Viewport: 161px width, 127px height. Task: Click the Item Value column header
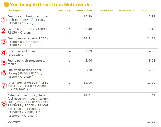pos(83,11)
